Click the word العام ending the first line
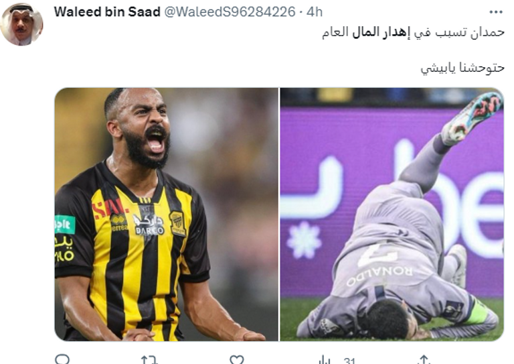This screenshot has height=364, width=514. pos(335,32)
